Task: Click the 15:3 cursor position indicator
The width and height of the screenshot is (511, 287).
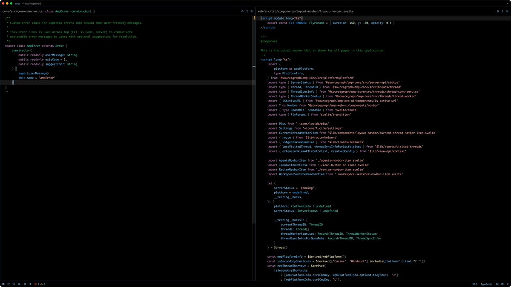Action: [x=475, y=284]
